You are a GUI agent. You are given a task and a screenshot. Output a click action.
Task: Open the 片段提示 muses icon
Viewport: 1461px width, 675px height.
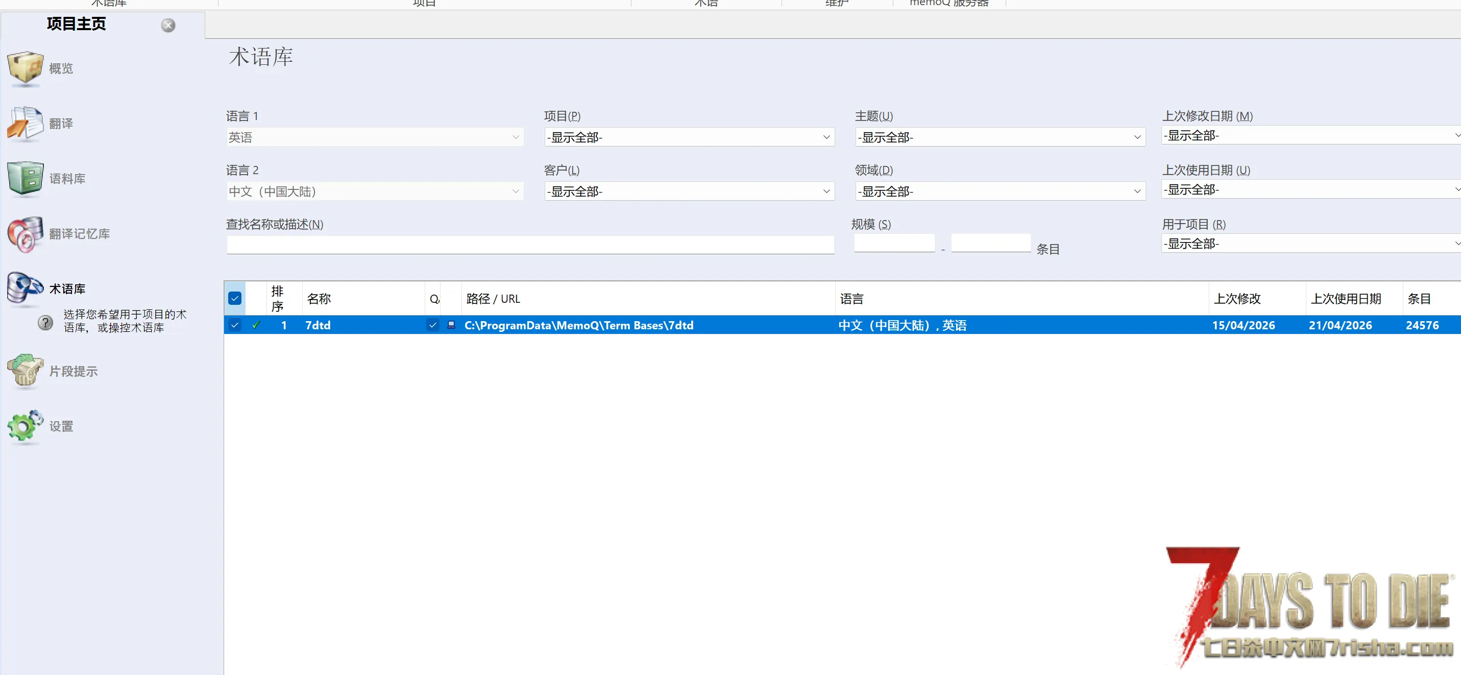point(26,371)
